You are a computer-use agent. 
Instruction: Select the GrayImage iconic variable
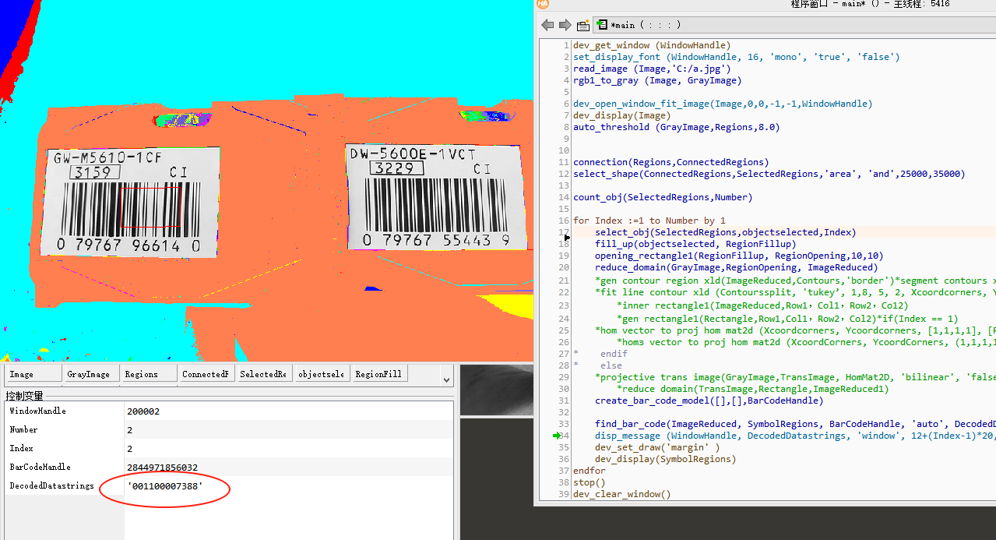point(90,374)
